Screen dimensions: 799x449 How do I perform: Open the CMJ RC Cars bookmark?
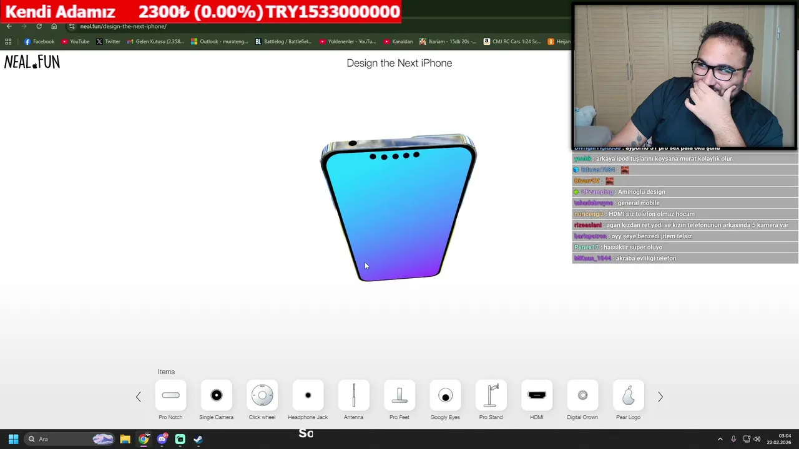[512, 42]
